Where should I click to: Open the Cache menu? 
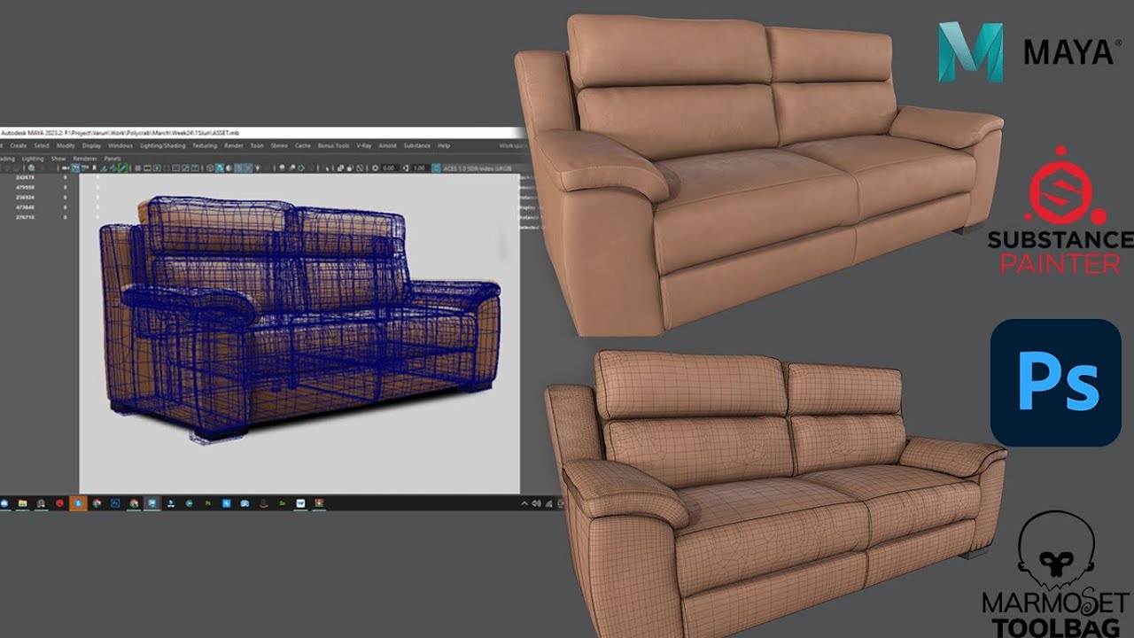click(x=303, y=145)
